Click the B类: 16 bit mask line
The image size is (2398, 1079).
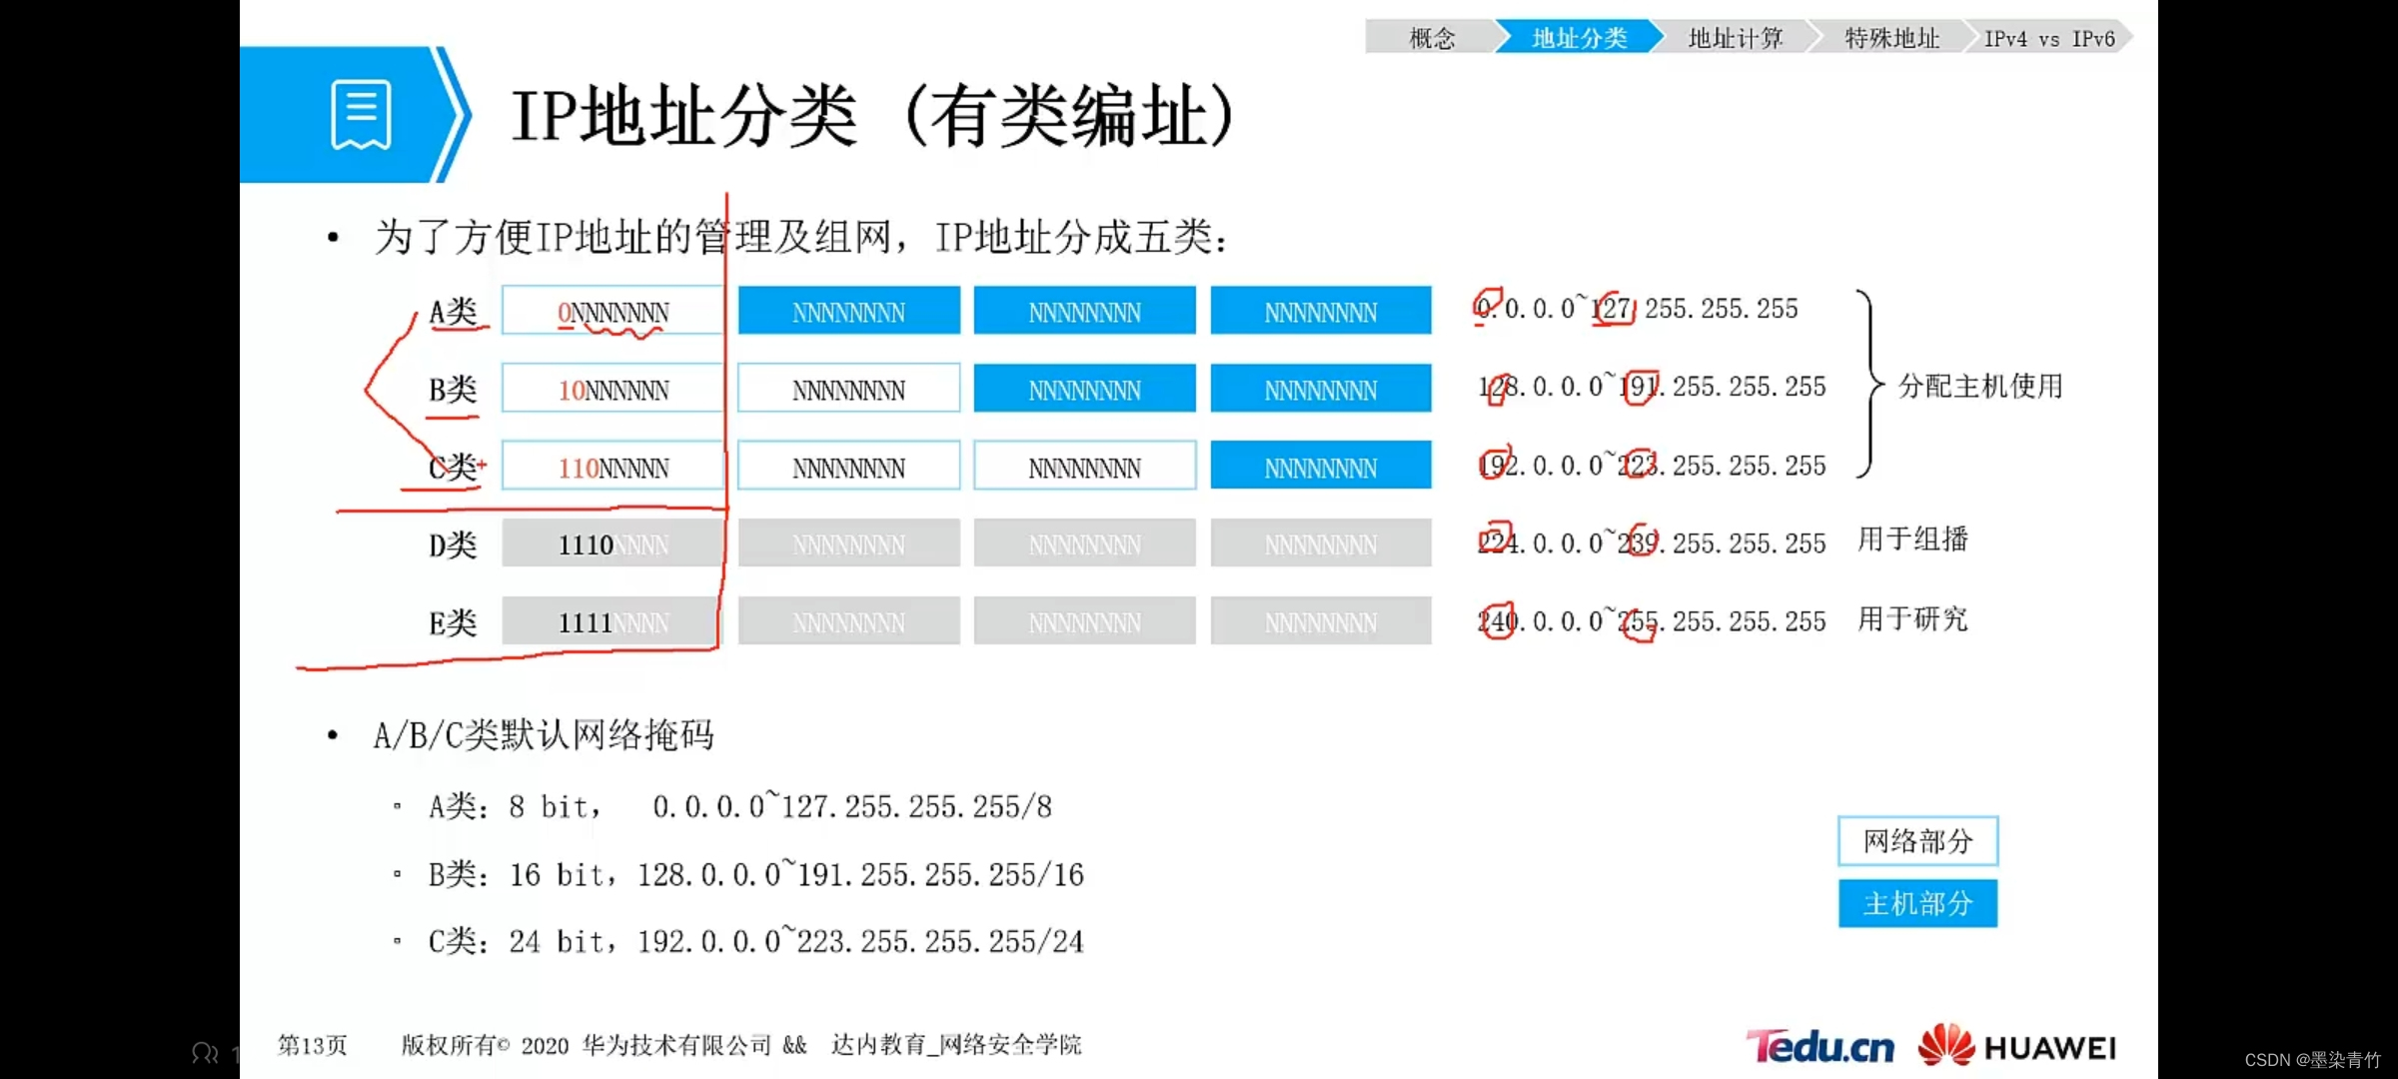(x=756, y=875)
